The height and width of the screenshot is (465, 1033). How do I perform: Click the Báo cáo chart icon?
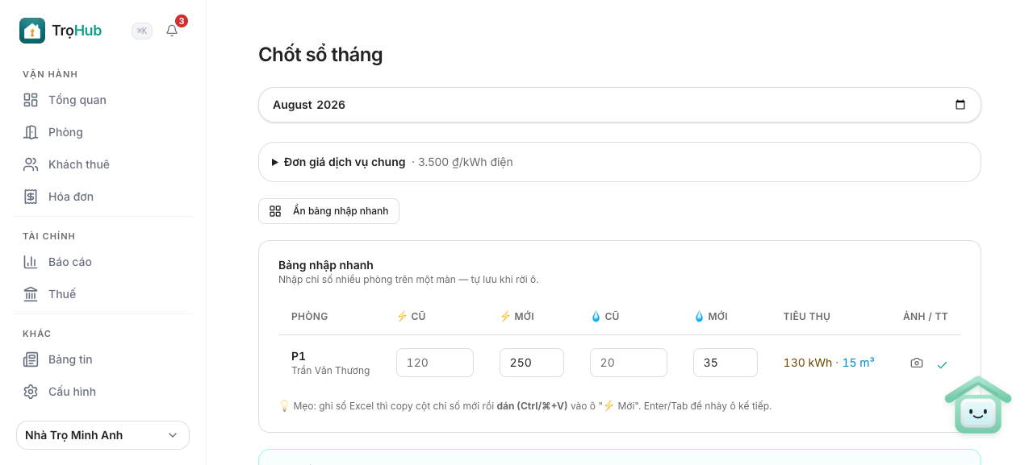point(31,262)
